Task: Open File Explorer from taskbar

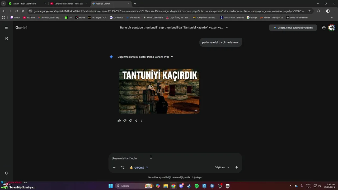Action: 166,186
